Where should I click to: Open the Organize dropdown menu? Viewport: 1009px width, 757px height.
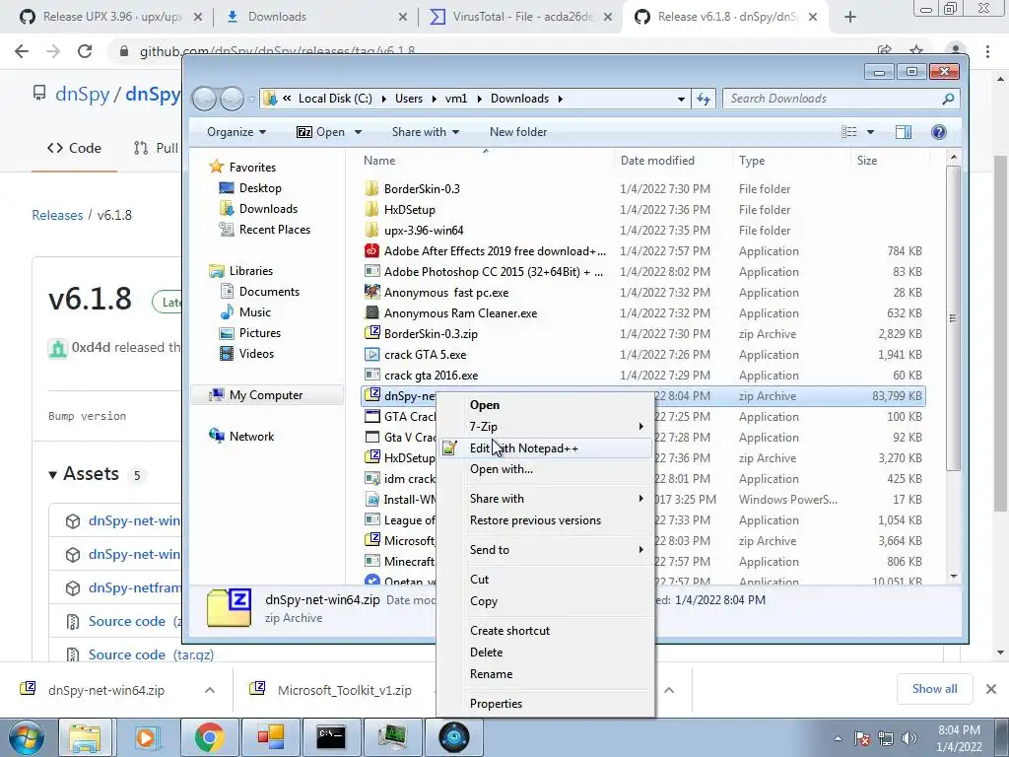pyautogui.click(x=236, y=132)
